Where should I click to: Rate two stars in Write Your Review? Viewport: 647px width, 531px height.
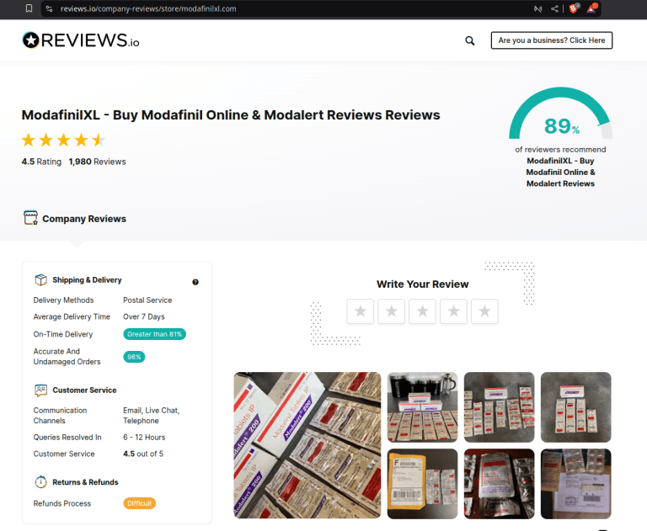coord(391,311)
